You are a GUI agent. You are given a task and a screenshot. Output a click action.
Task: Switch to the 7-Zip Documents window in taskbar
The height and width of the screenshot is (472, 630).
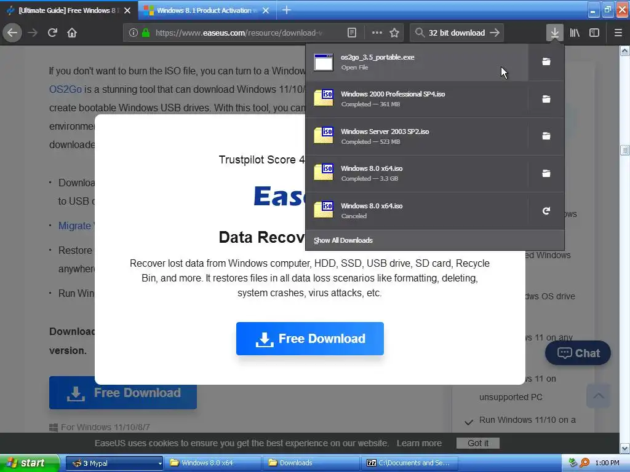pos(410,463)
